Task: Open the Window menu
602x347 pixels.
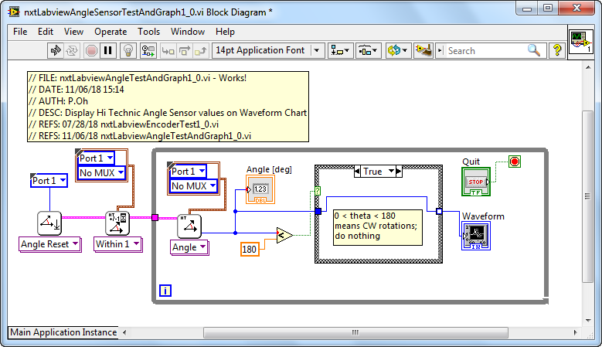Action: [188, 32]
